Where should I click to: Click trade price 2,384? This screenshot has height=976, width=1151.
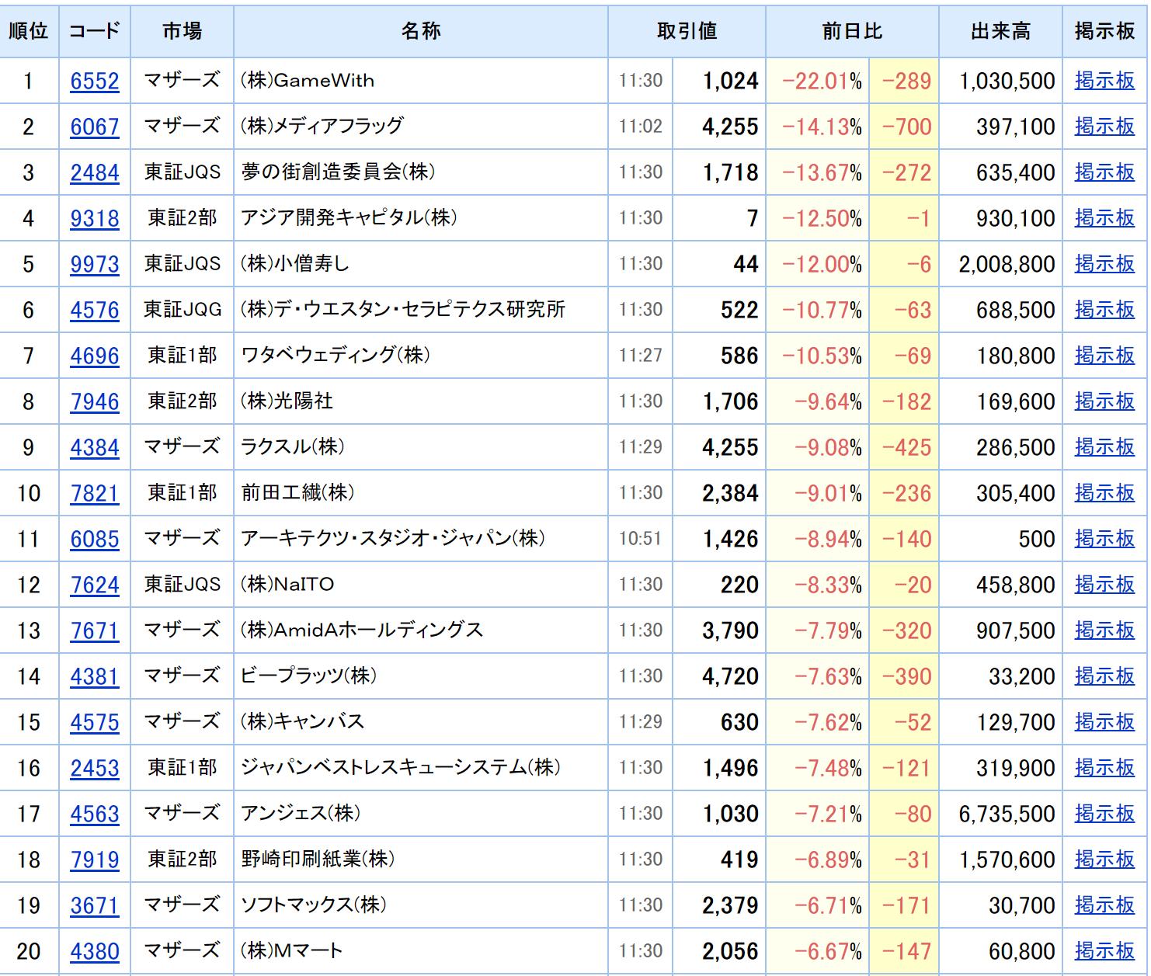pos(731,493)
